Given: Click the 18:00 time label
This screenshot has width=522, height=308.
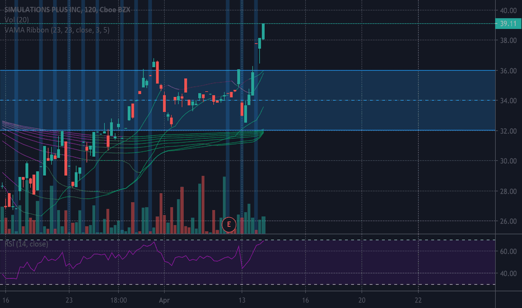Looking at the screenshot, I should click(119, 300).
